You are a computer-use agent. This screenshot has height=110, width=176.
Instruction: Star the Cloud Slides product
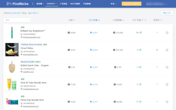pos(167,50)
